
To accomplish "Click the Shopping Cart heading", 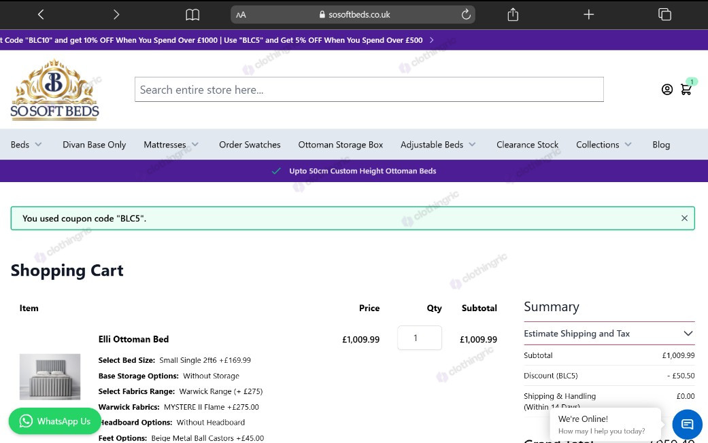I will (67, 270).
